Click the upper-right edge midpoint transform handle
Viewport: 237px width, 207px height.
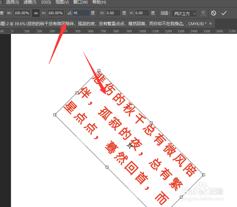pyautogui.click(x=151, y=123)
